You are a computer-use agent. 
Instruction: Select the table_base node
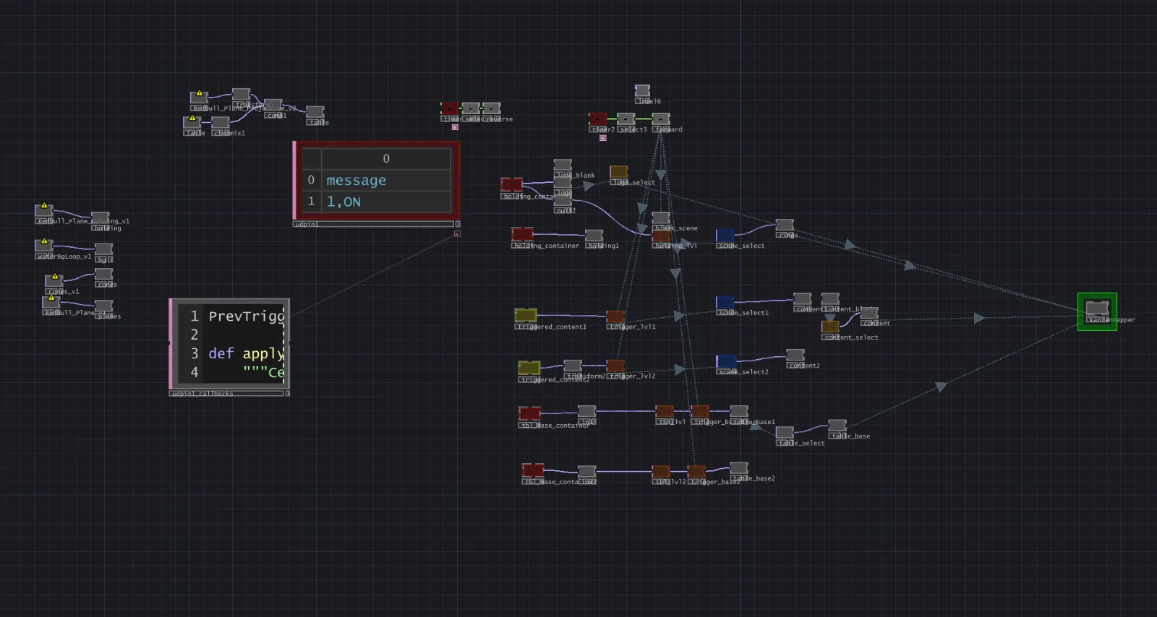[x=837, y=426]
